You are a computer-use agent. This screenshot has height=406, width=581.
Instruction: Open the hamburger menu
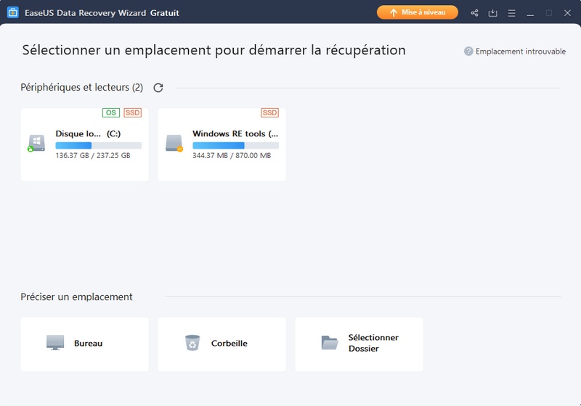pos(512,13)
